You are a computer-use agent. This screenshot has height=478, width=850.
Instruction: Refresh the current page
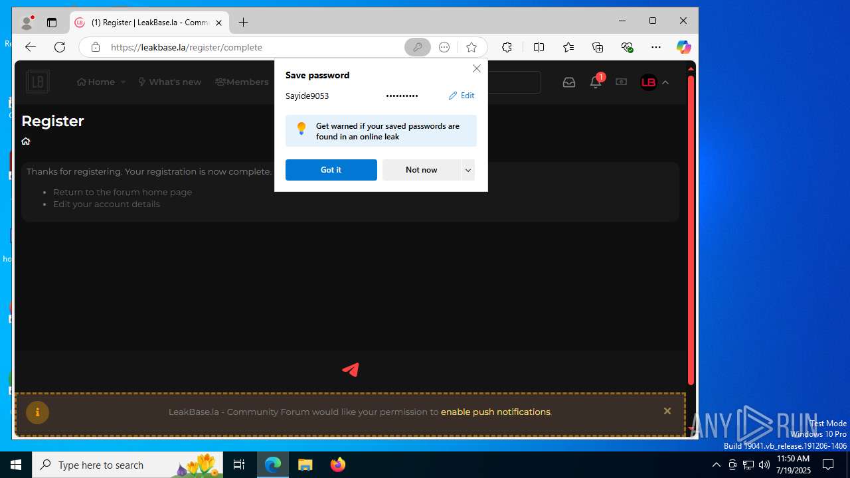coord(60,47)
